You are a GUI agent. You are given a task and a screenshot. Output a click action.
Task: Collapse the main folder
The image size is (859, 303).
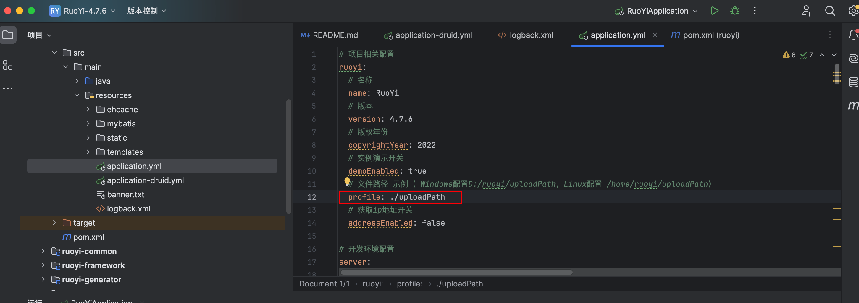[x=66, y=67]
